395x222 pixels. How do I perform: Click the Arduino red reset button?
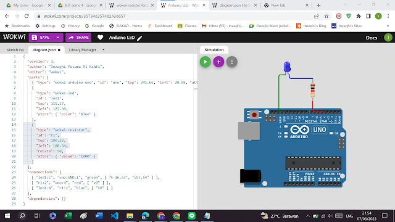tap(254, 115)
